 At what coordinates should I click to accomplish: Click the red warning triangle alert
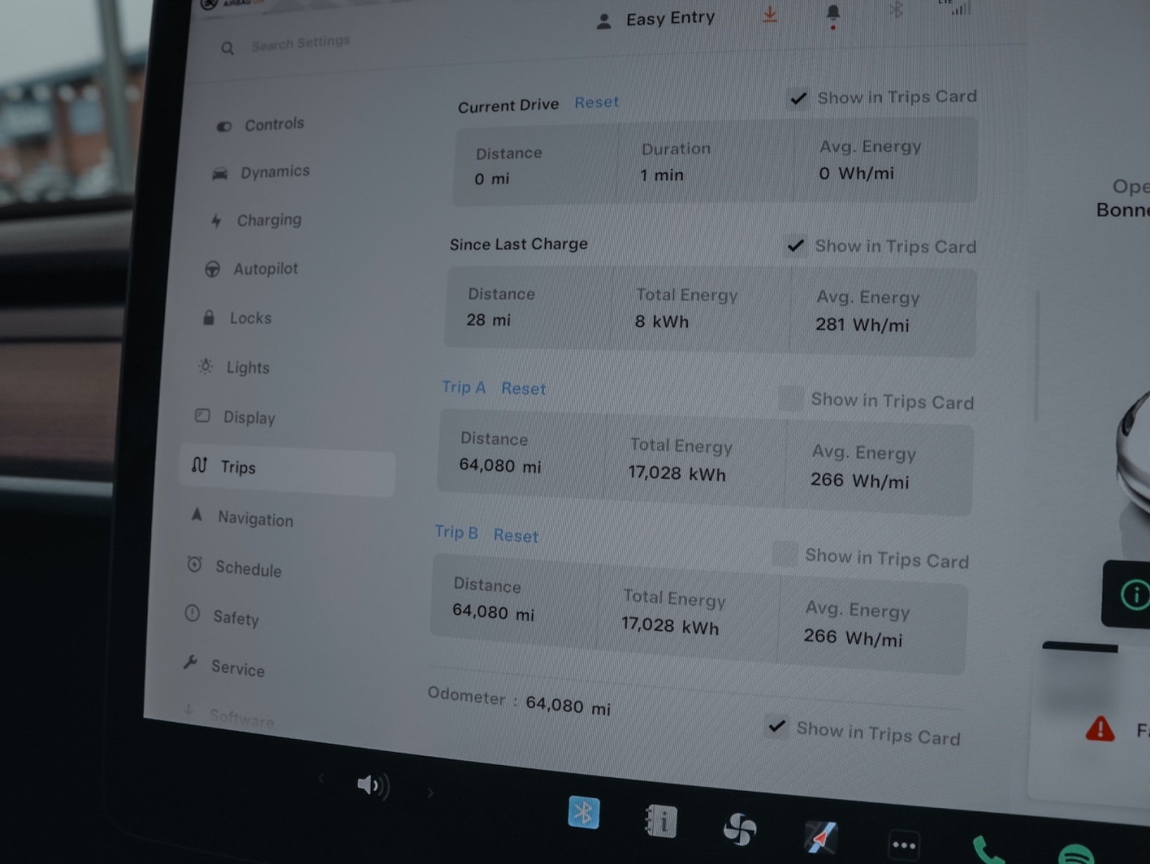(x=1100, y=727)
